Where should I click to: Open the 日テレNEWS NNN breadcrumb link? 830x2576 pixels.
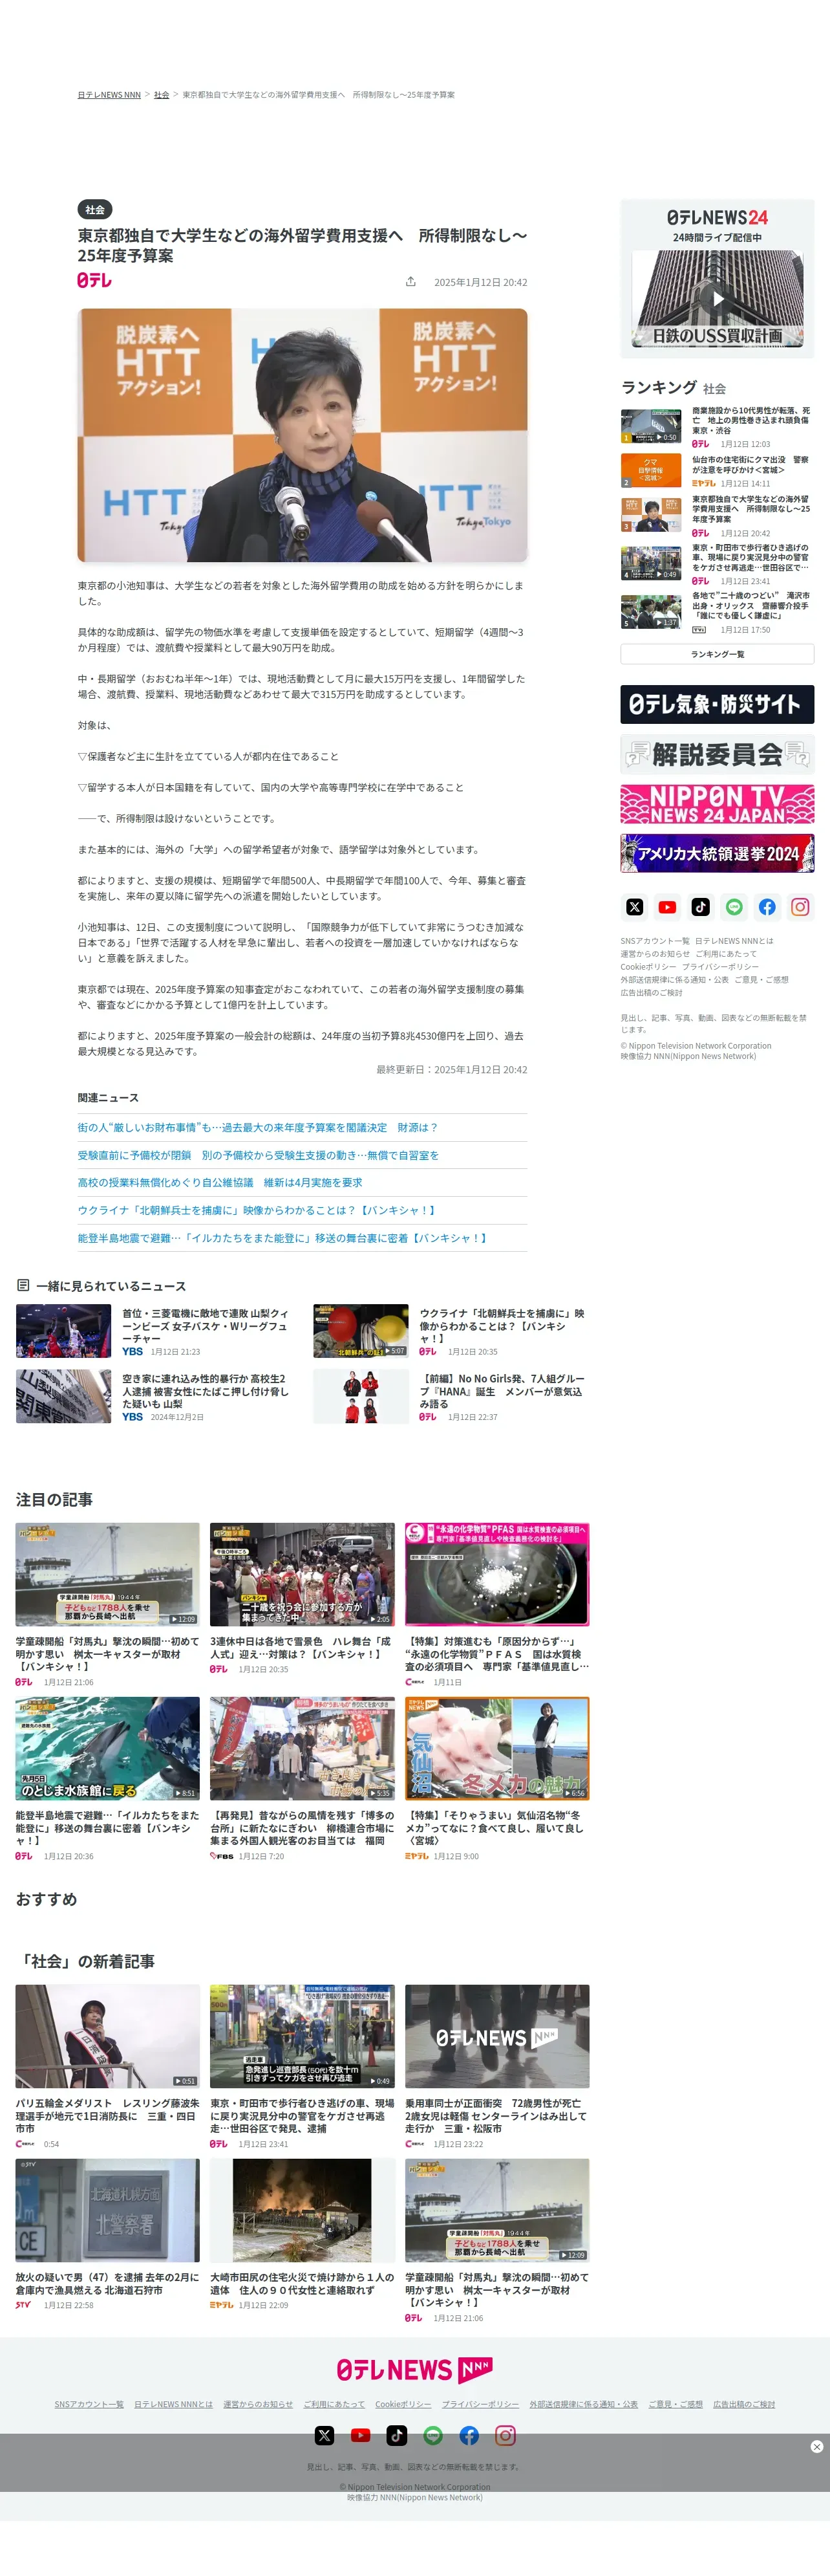point(109,95)
